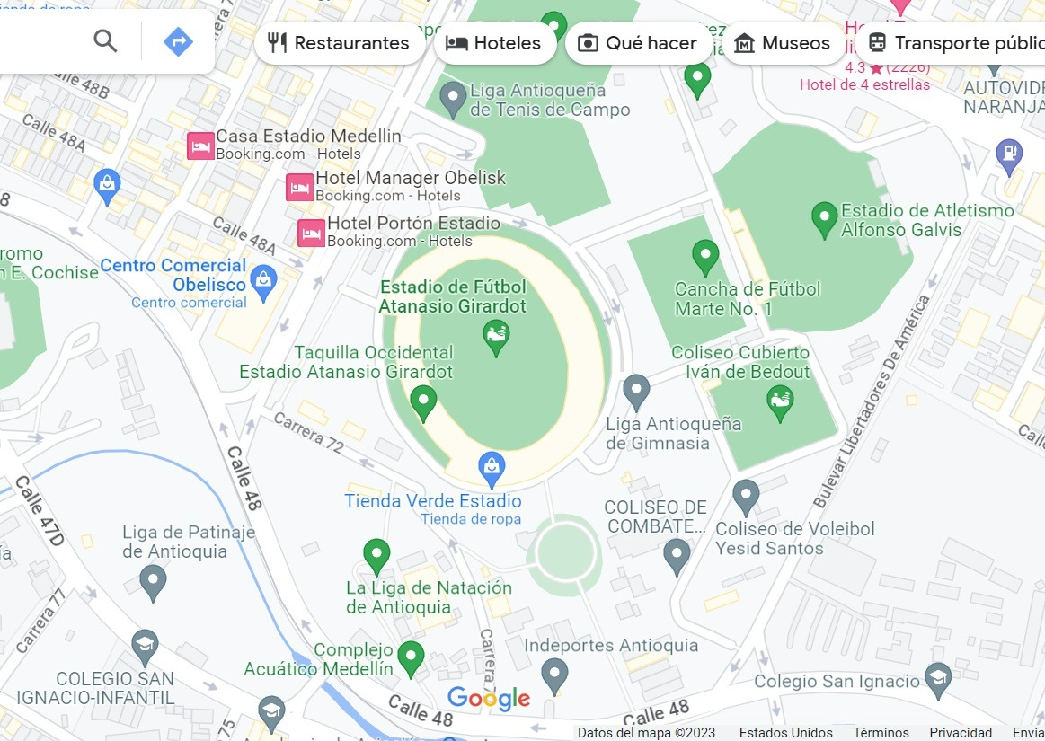The height and width of the screenshot is (741, 1045).
Task: Select the Qué hacer category chip
Action: pos(637,43)
